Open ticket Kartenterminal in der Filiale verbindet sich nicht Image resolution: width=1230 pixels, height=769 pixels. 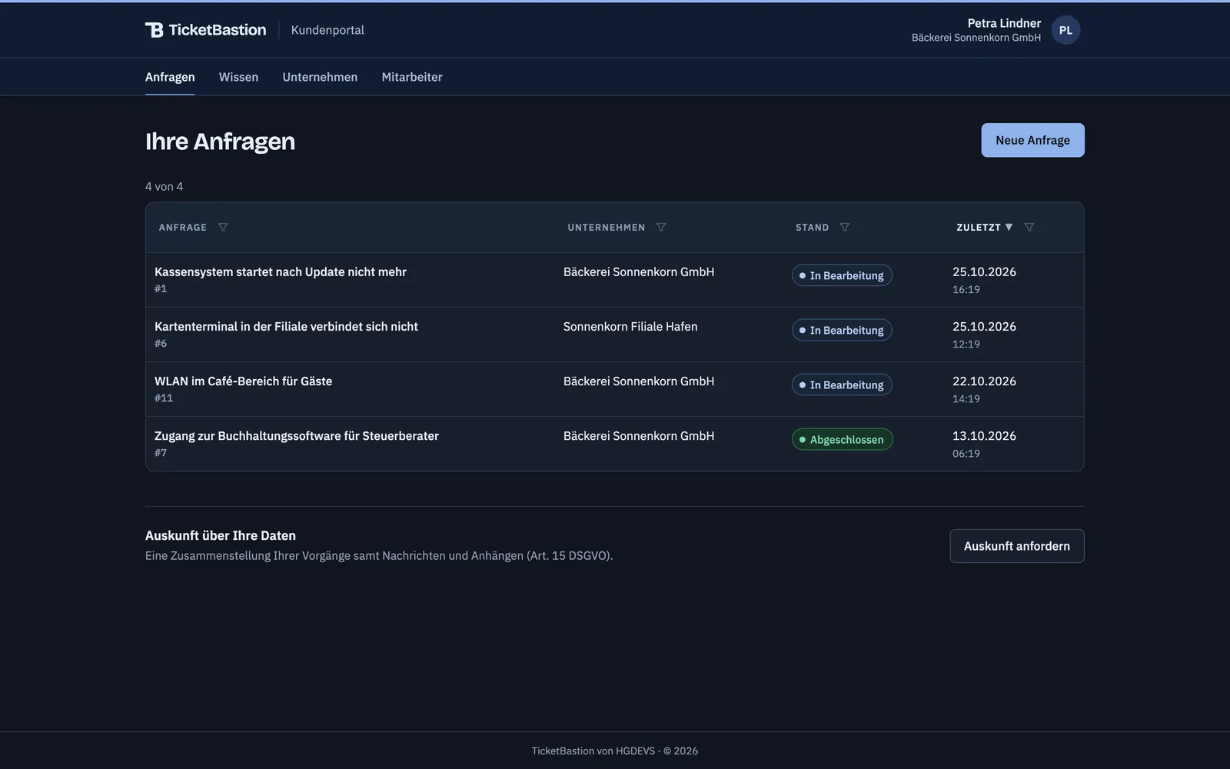pyautogui.click(x=286, y=326)
